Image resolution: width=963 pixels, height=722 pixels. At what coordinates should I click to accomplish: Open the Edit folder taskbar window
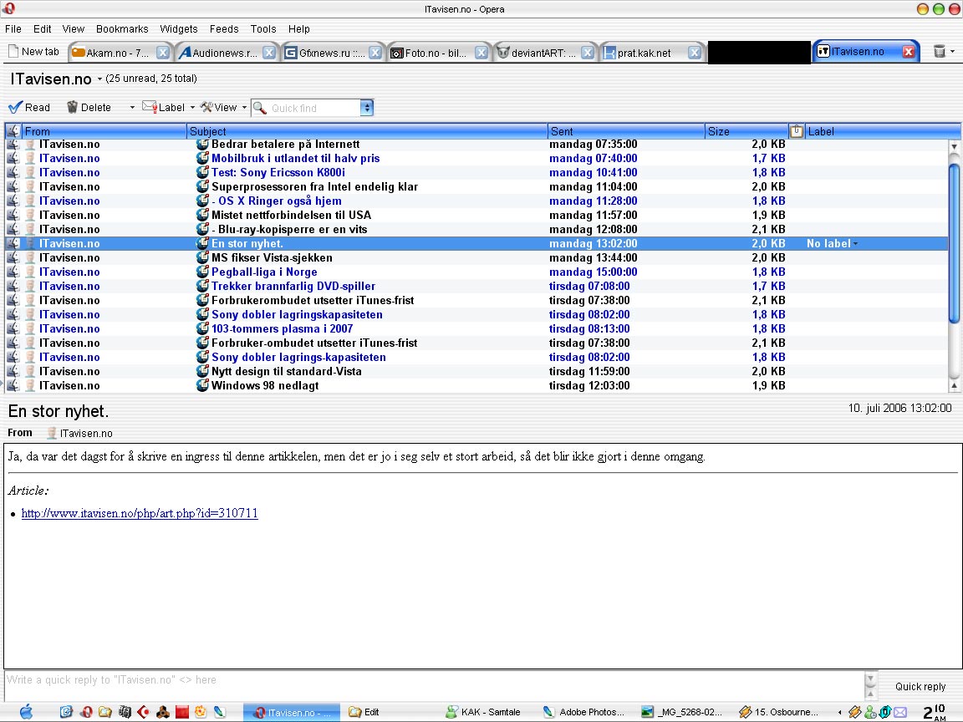(364, 712)
